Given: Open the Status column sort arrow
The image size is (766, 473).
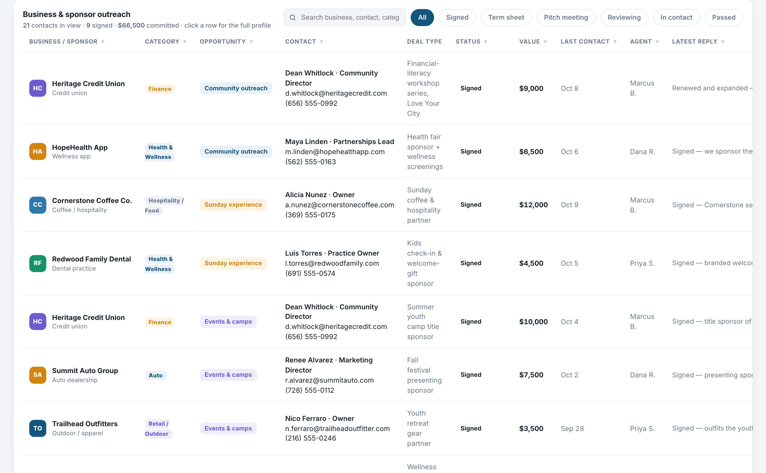Looking at the screenshot, I should 486,42.
